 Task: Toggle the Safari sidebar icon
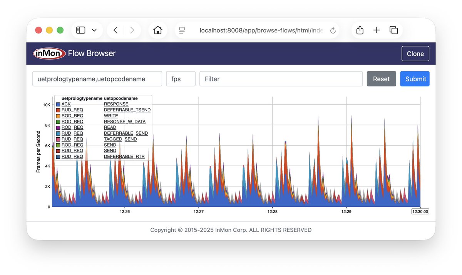tap(80, 30)
